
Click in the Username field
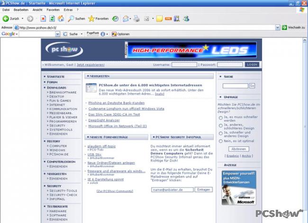(184, 64)
